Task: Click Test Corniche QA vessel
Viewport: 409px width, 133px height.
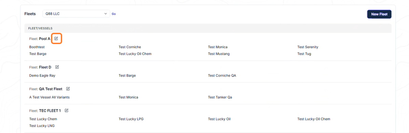Action: [222, 75]
